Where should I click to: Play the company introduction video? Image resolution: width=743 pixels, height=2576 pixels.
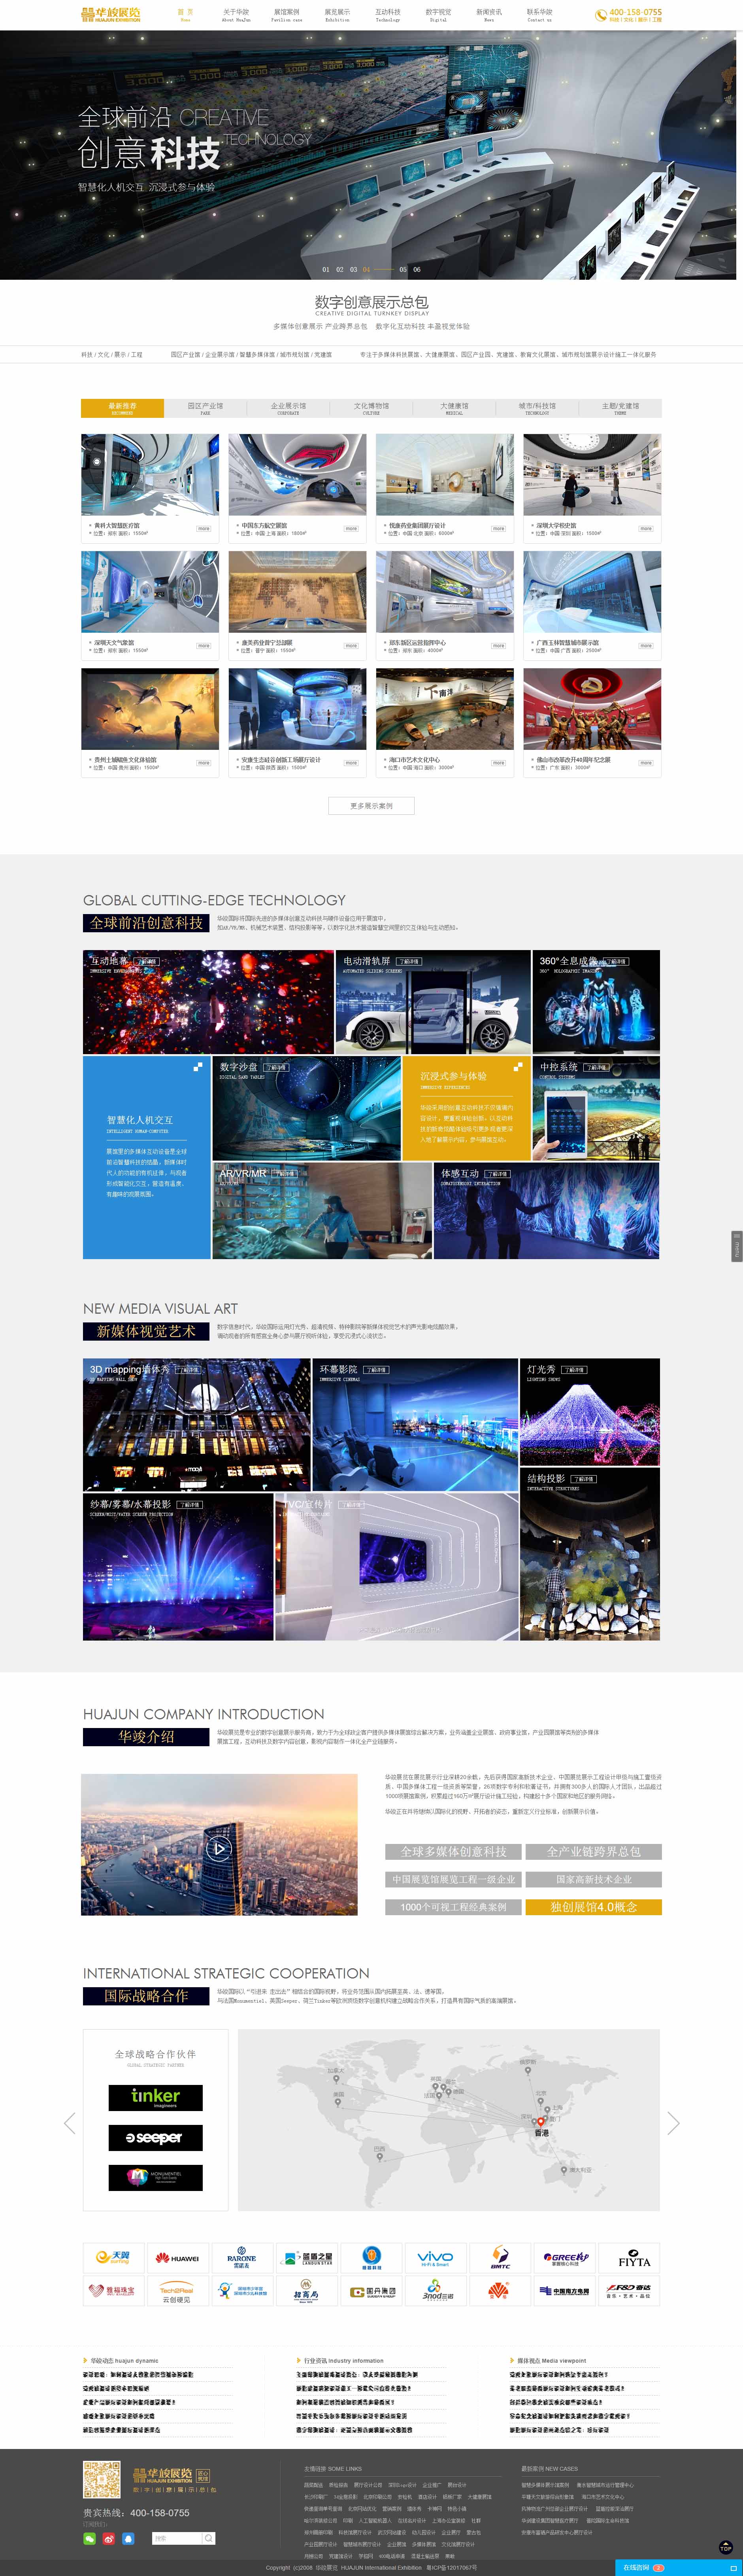(218, 1848)
